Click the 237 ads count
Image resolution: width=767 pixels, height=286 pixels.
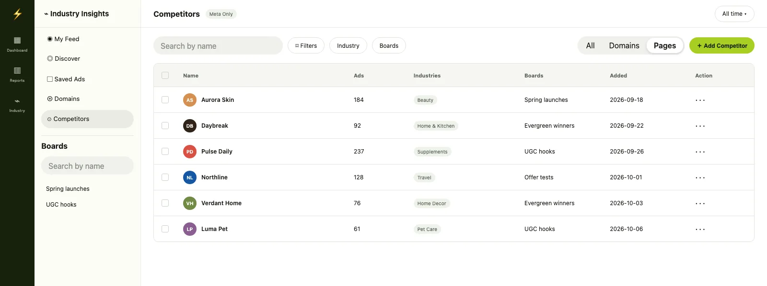click(359, 152)
